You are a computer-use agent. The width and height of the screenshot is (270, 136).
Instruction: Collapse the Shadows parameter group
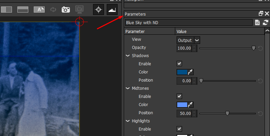[128, 56]
